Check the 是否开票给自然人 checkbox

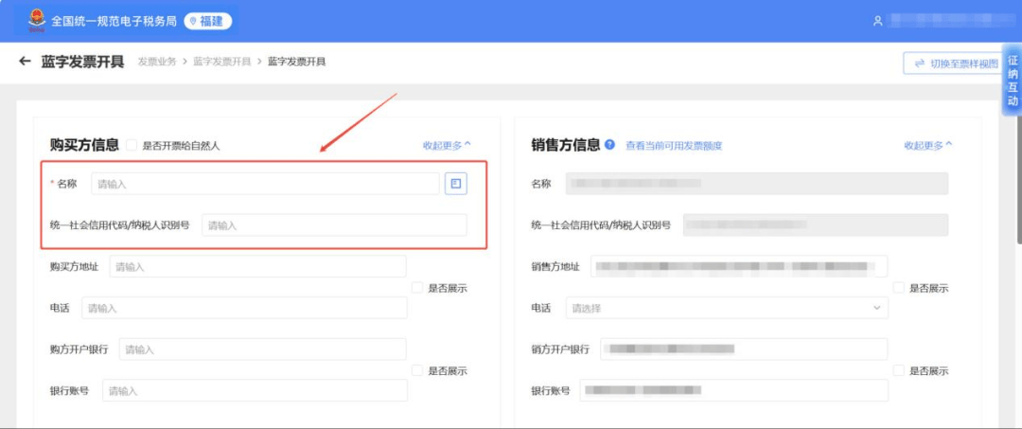132,146
